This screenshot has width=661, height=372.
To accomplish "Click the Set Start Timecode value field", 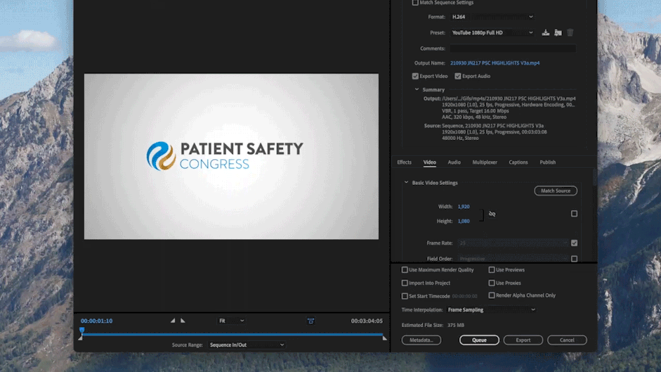I will point(465,296).
